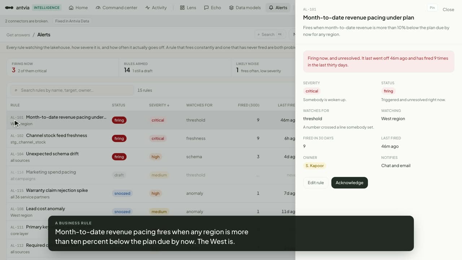Screen dimensions: 462x260
Task: Focus the search rules input field
Action: click(72, 90)
